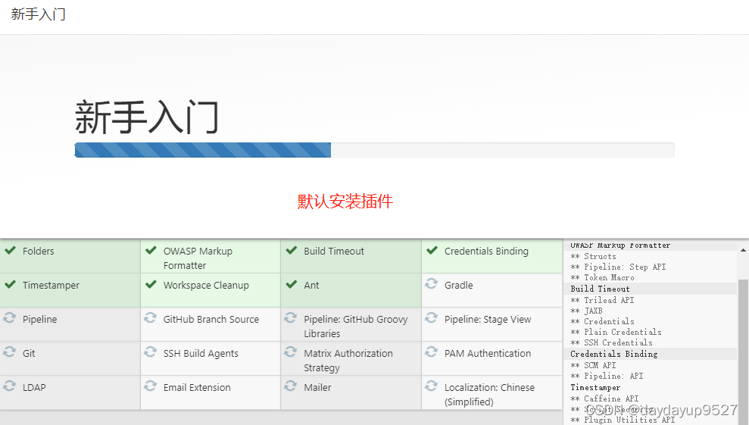Select the Folders plugin label

[38, 251]
